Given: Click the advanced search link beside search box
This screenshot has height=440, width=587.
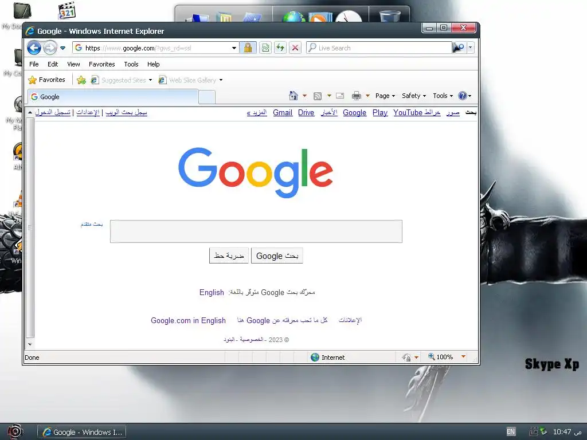Looking at the screenshot, I should pyautogui.click(x=92, y=224).
